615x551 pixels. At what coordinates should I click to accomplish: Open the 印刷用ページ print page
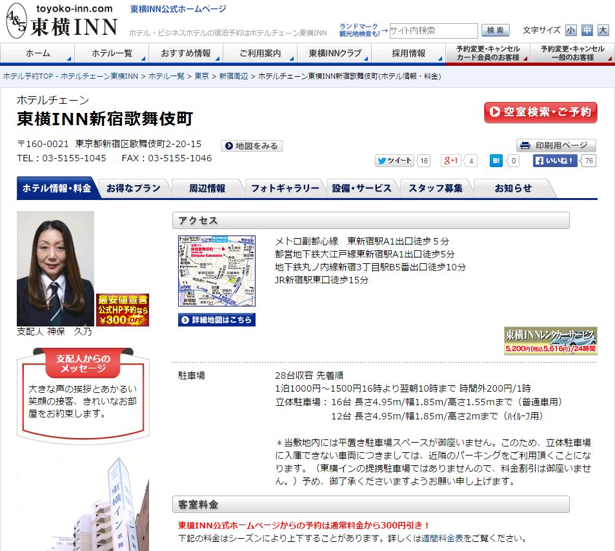[556, 145]
